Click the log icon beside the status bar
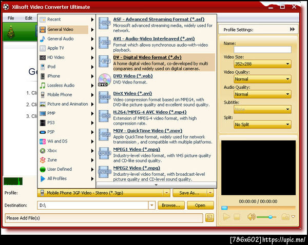This screenshot has height=245, width=308. [209, 218]
